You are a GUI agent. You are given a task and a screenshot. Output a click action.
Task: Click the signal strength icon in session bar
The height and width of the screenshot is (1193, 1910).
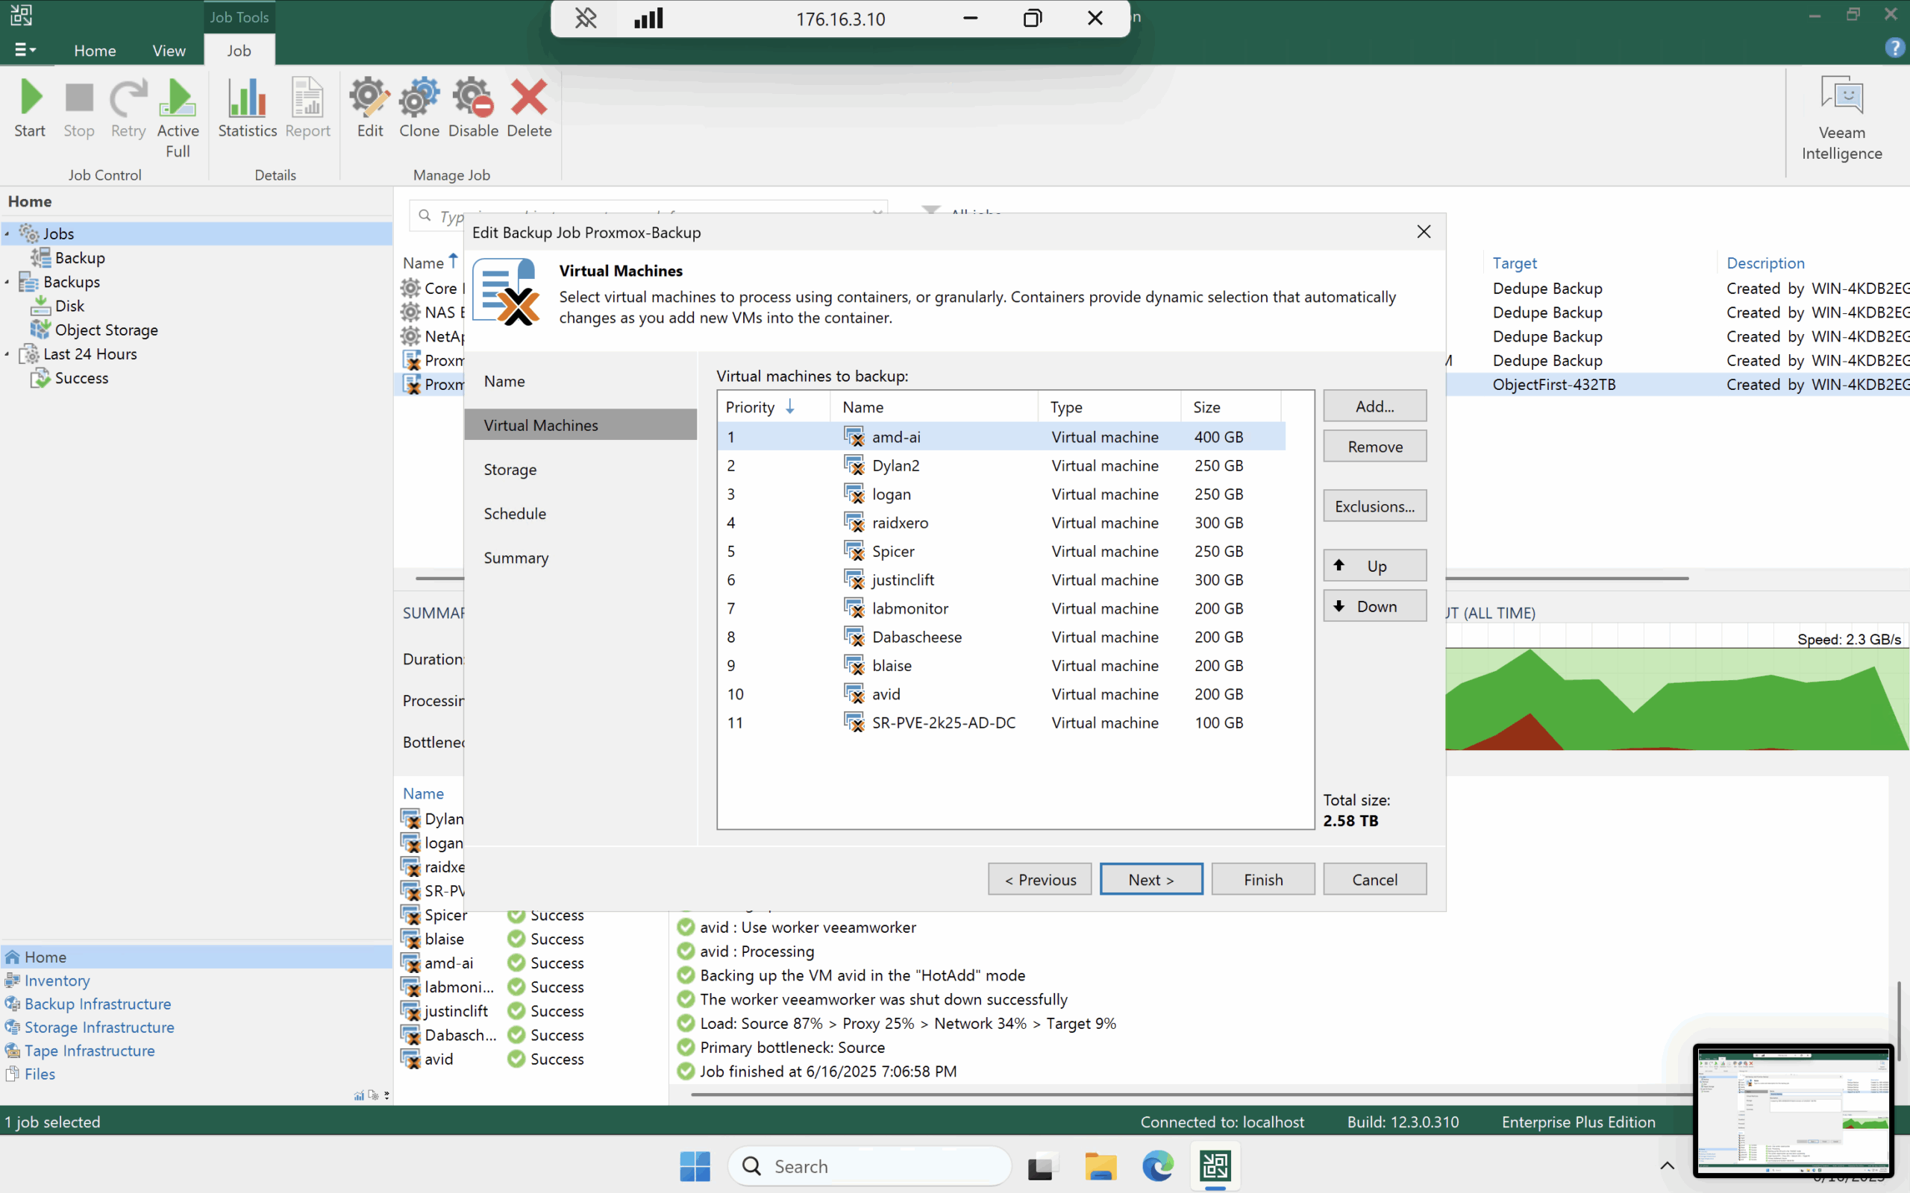pyautogui.click(x=648, y=17)
